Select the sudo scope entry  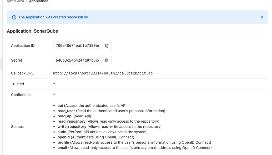62,132
